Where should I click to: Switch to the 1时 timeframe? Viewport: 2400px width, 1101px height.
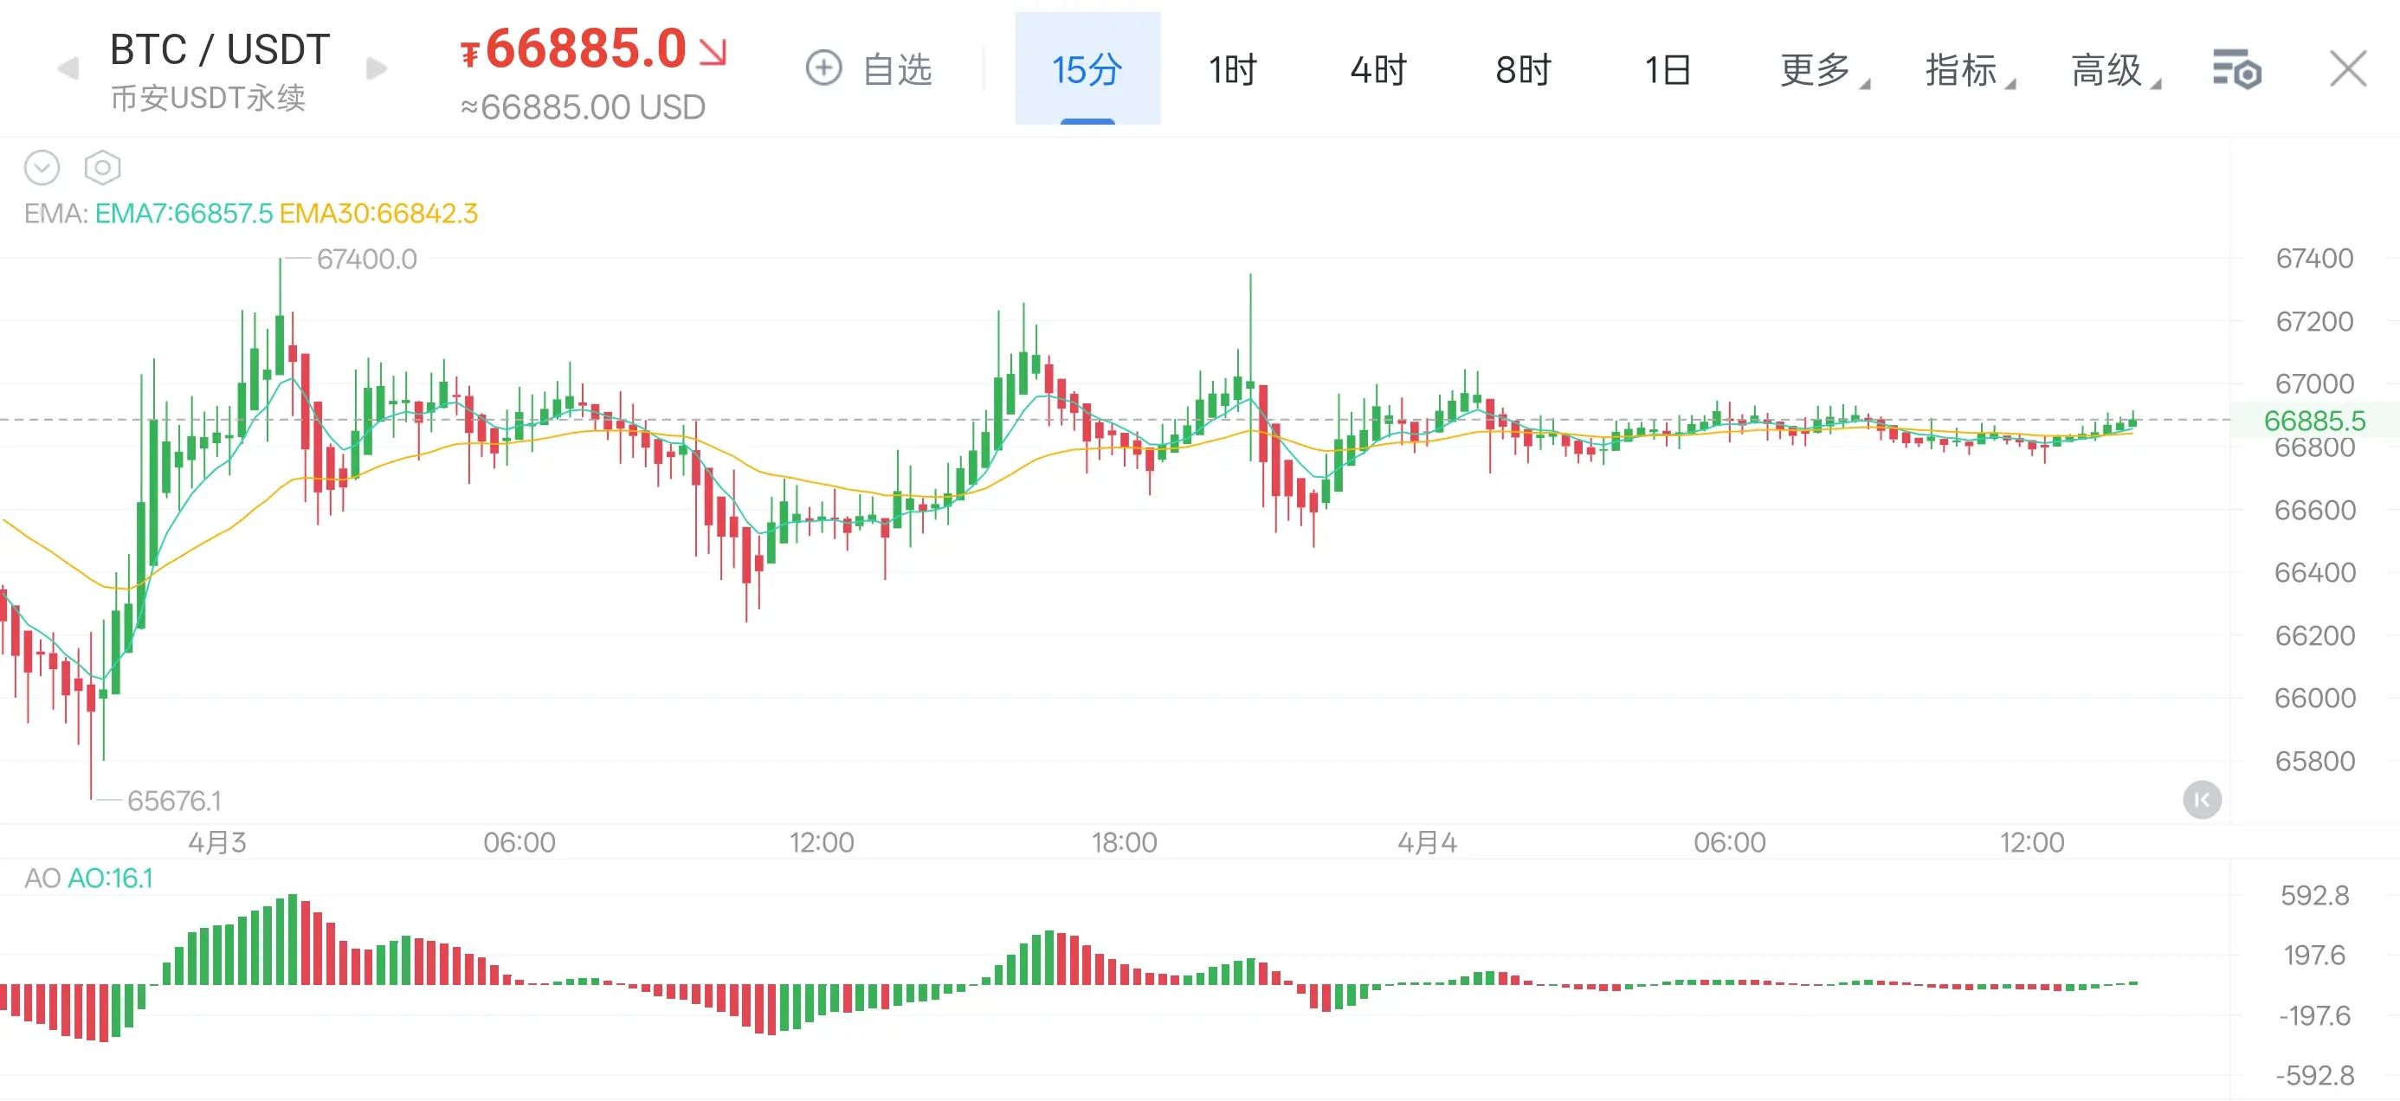1232,70
